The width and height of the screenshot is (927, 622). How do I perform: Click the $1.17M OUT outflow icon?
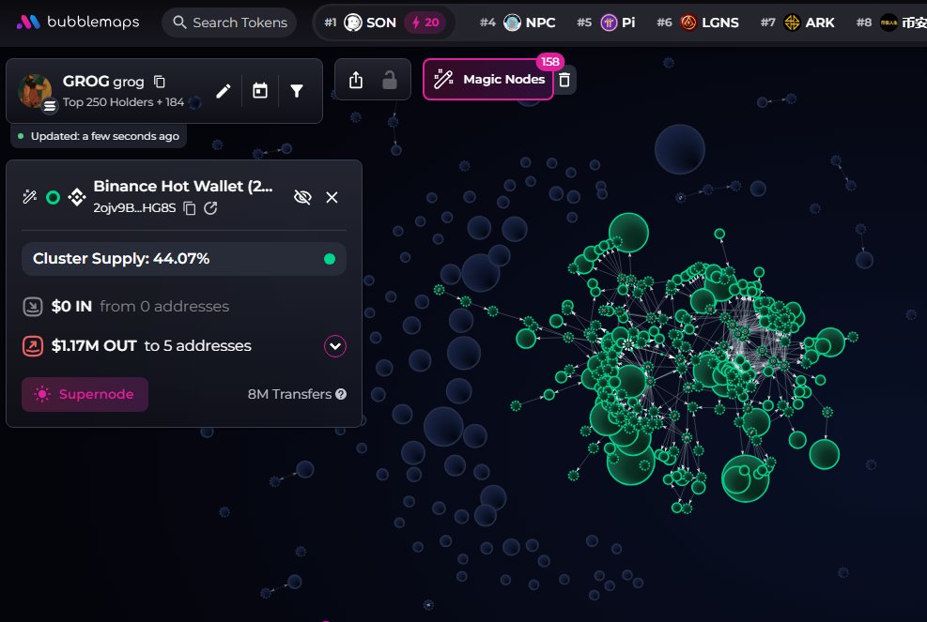pos(33,345)
